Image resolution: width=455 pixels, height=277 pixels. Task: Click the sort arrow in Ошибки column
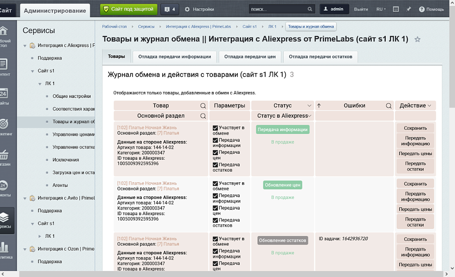pyautogui.click(x=319, y=106)
